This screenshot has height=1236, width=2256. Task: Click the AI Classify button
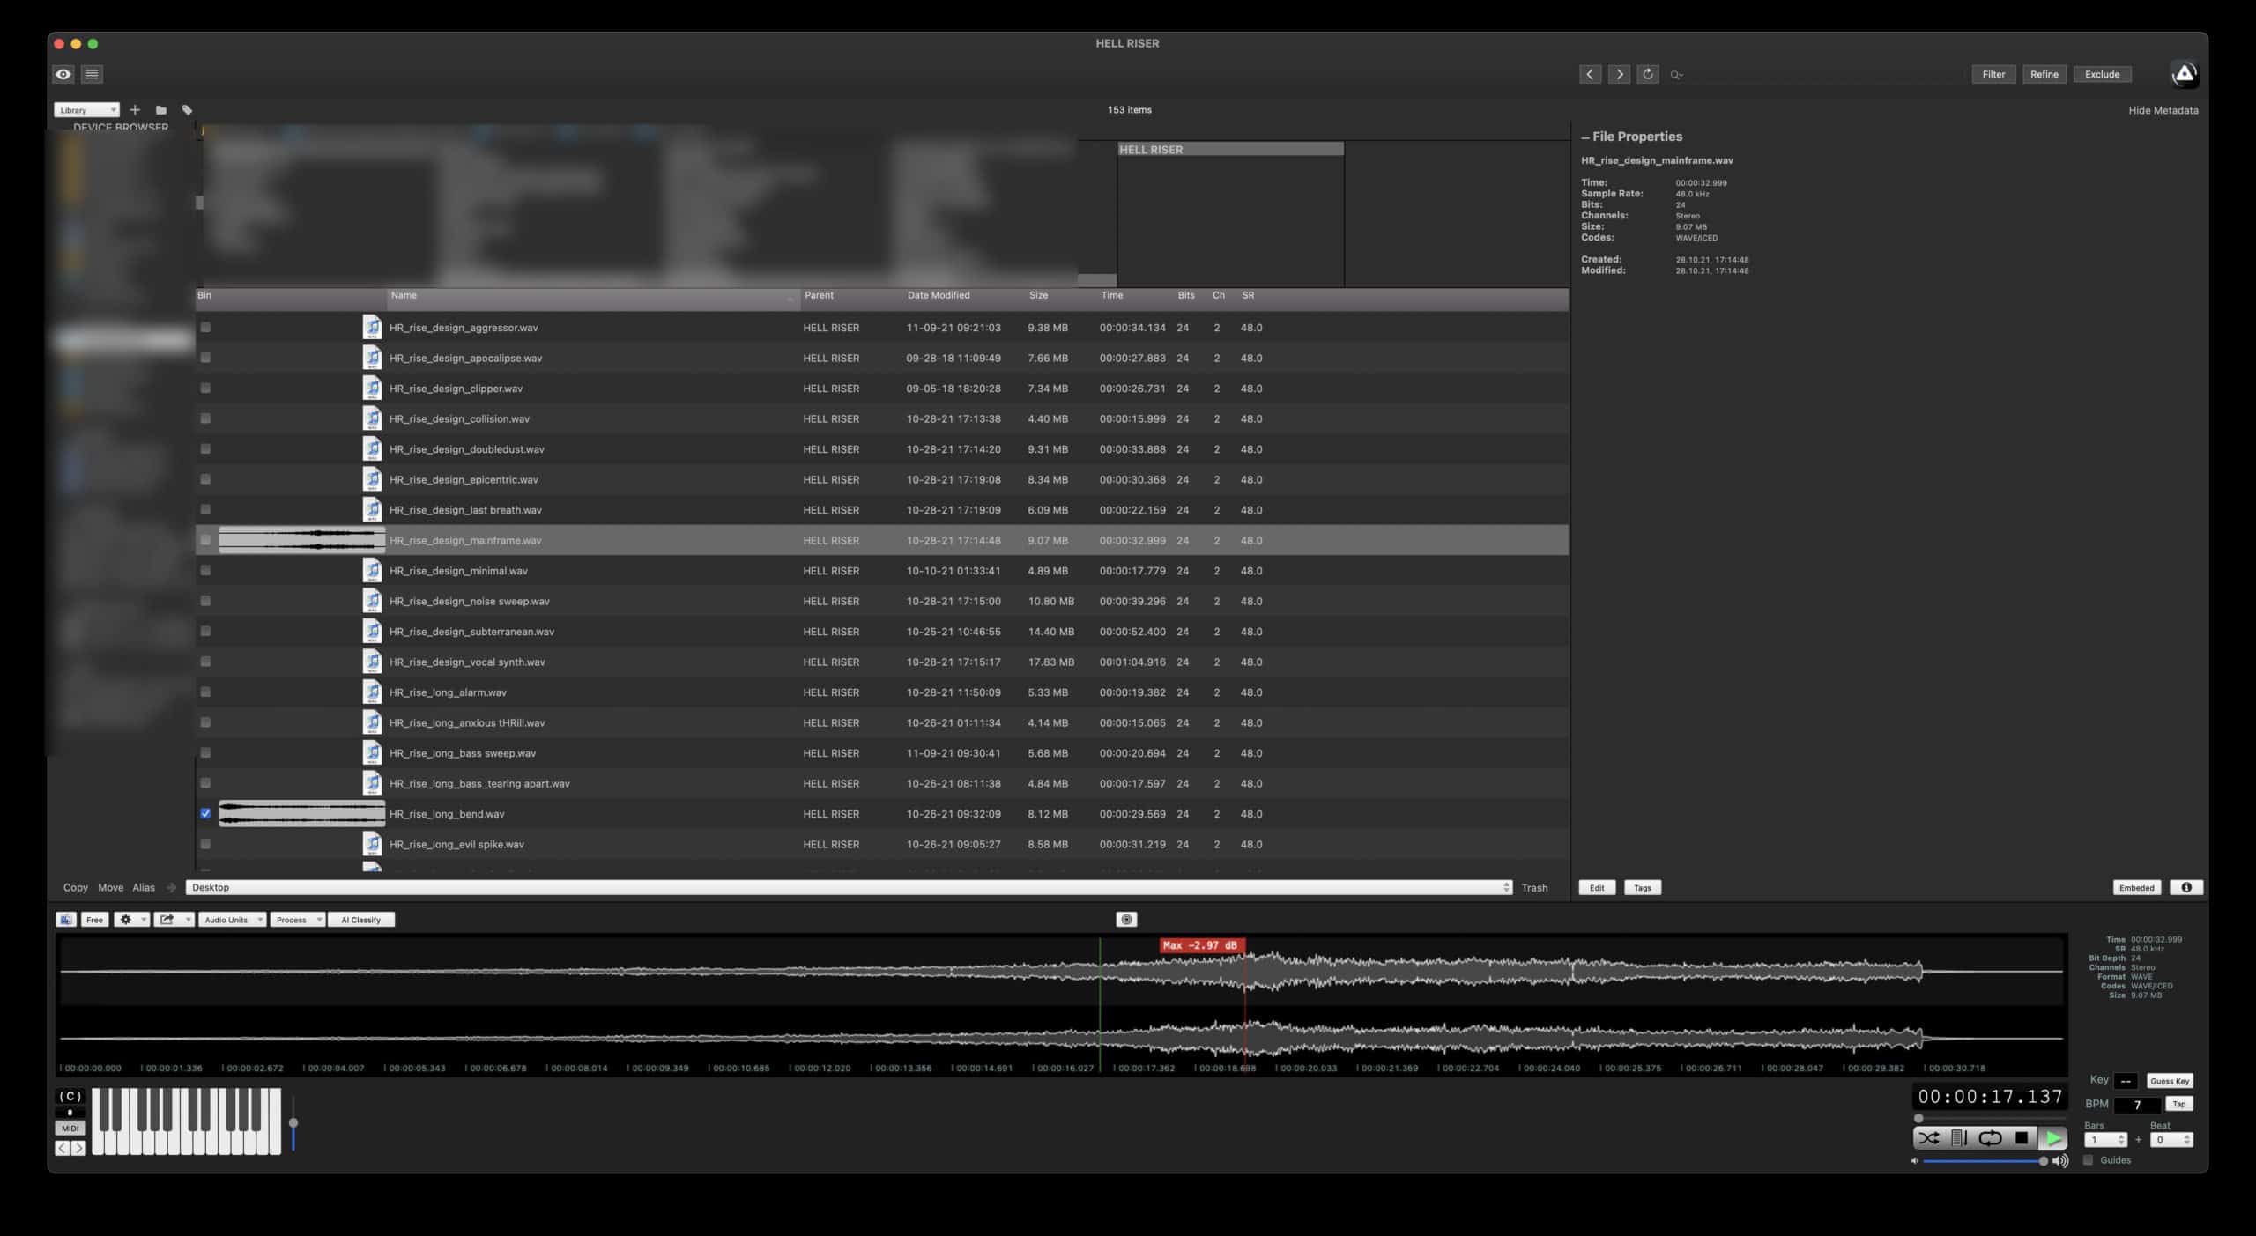[361, 920]
